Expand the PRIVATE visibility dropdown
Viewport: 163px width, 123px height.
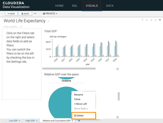(50, 13)
